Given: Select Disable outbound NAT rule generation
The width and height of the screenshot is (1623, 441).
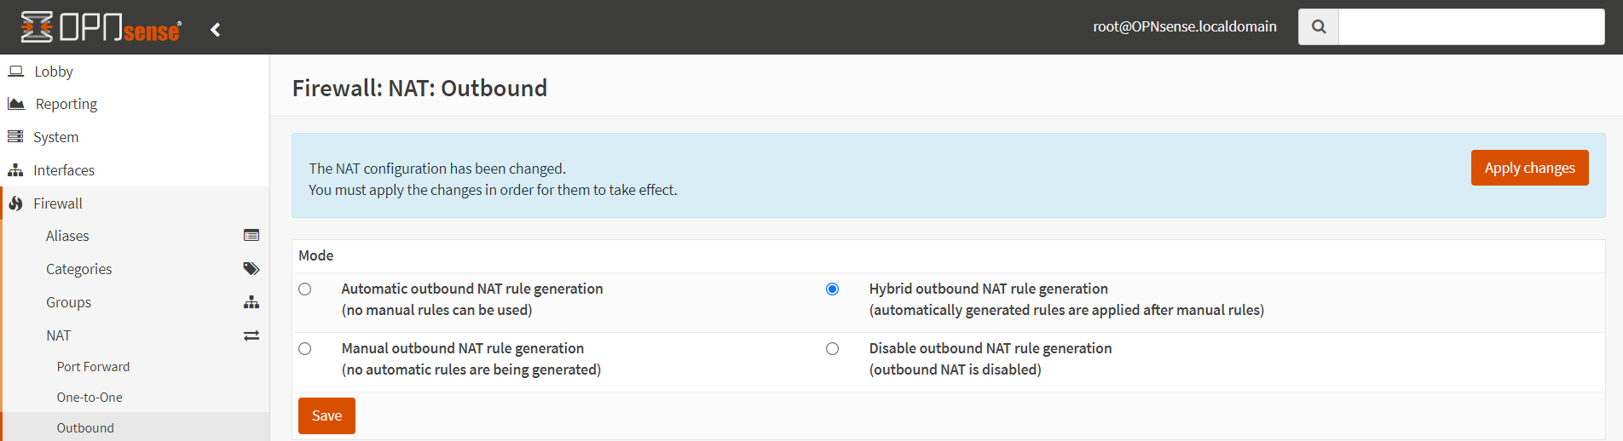Looking at the screenshot, I should tap(832, 349).
